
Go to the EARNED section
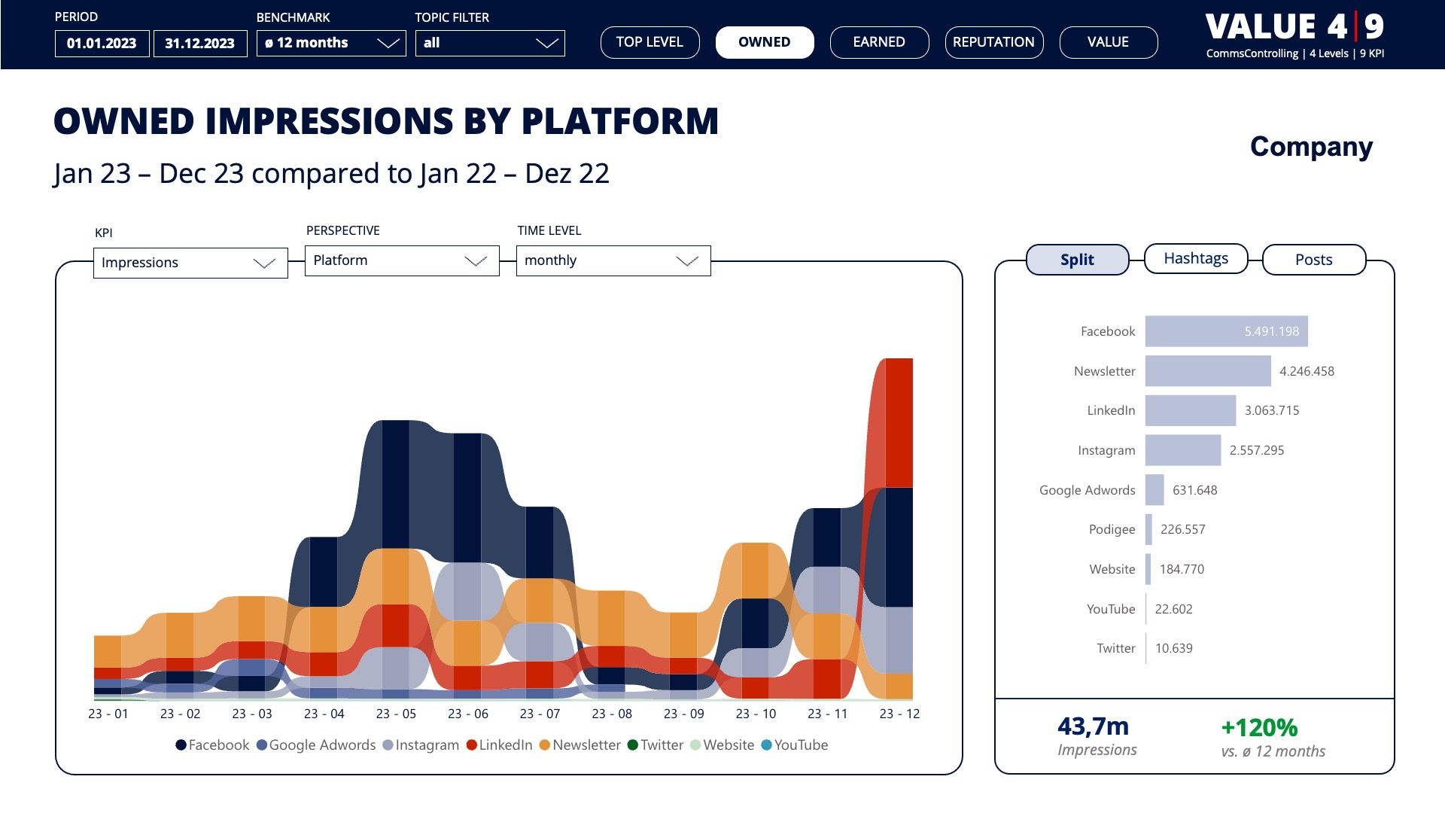pyautogui.click(x=879, y=42)
